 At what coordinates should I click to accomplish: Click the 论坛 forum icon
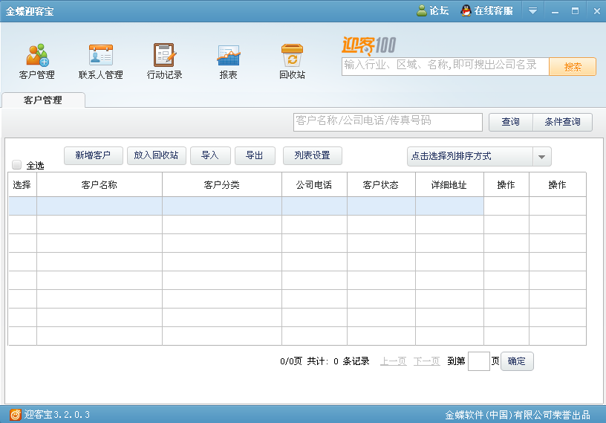[422, 11]
